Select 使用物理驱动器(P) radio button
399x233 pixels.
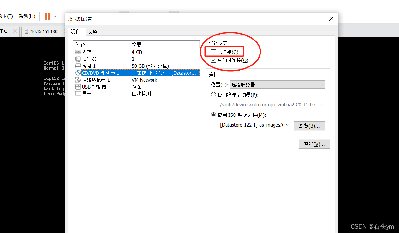[213, 95]
